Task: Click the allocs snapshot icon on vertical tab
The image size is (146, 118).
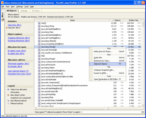Action: pos(3,20)
